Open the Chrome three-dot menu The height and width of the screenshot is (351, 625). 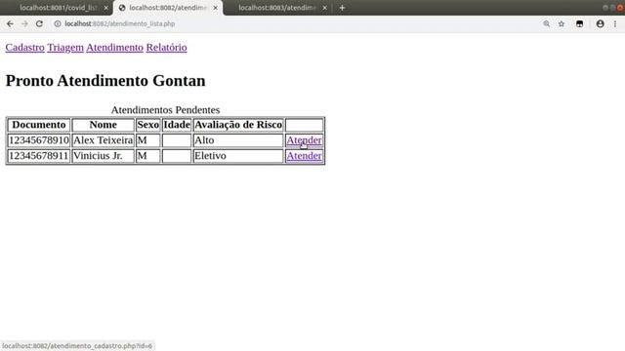tap(615, 23)
